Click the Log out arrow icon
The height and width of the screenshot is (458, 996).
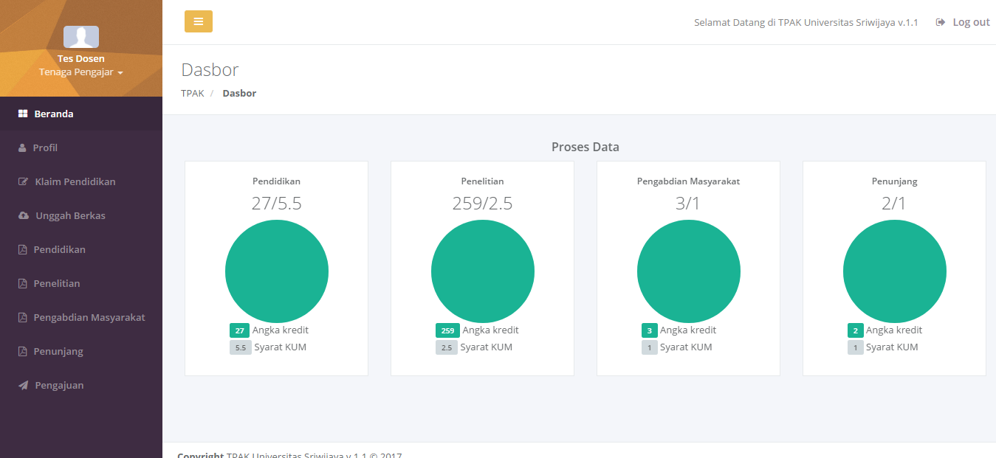[941, 22]
